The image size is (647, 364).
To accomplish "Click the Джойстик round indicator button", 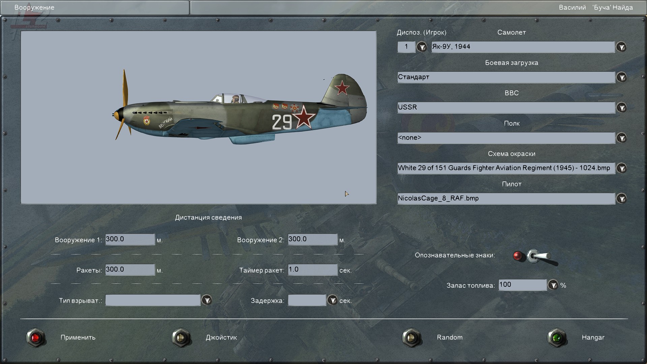I will [x=181, y=337].
